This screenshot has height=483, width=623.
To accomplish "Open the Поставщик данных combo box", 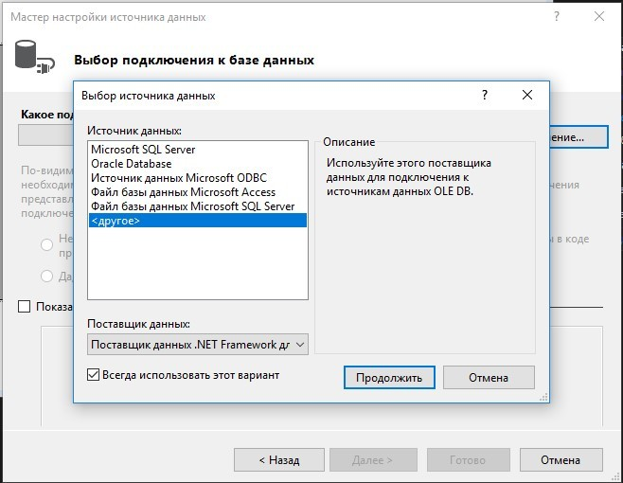I will [x=198, y=345].
